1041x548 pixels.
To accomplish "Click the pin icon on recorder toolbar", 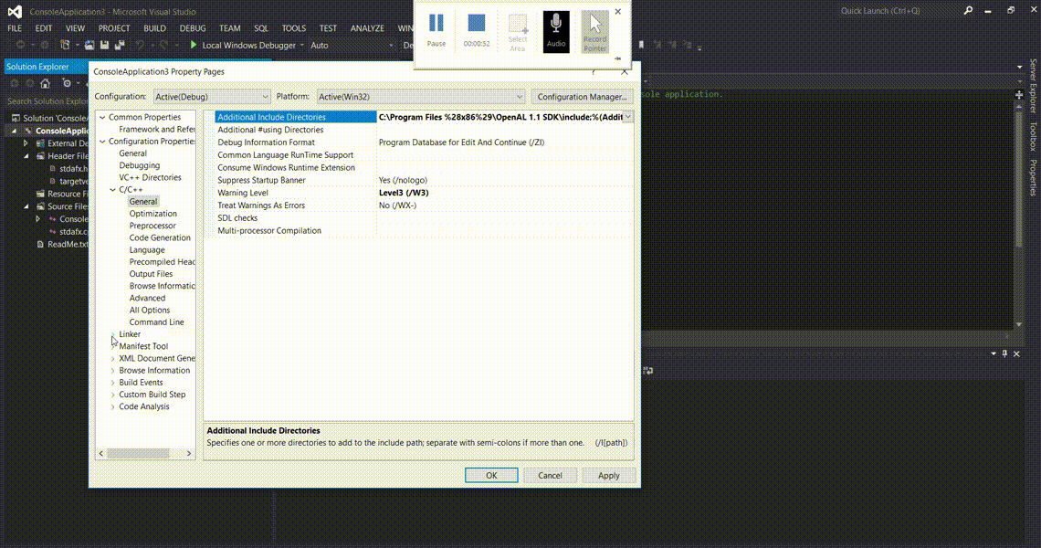I will [x=617, y=58].
